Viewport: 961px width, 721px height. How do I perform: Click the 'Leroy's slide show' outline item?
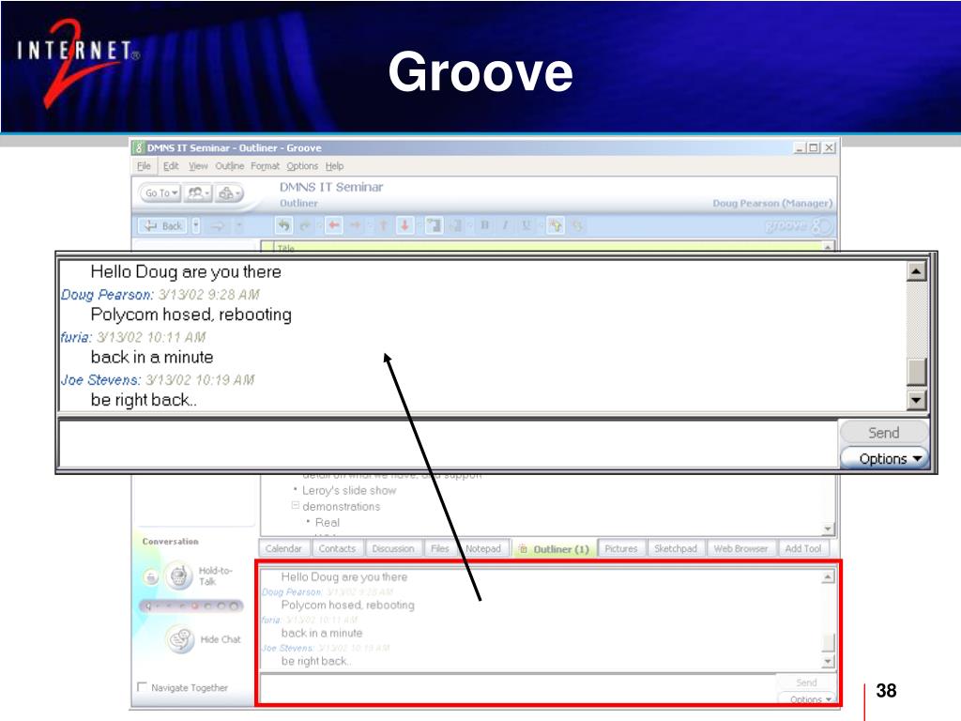click(x=349, y=490)
